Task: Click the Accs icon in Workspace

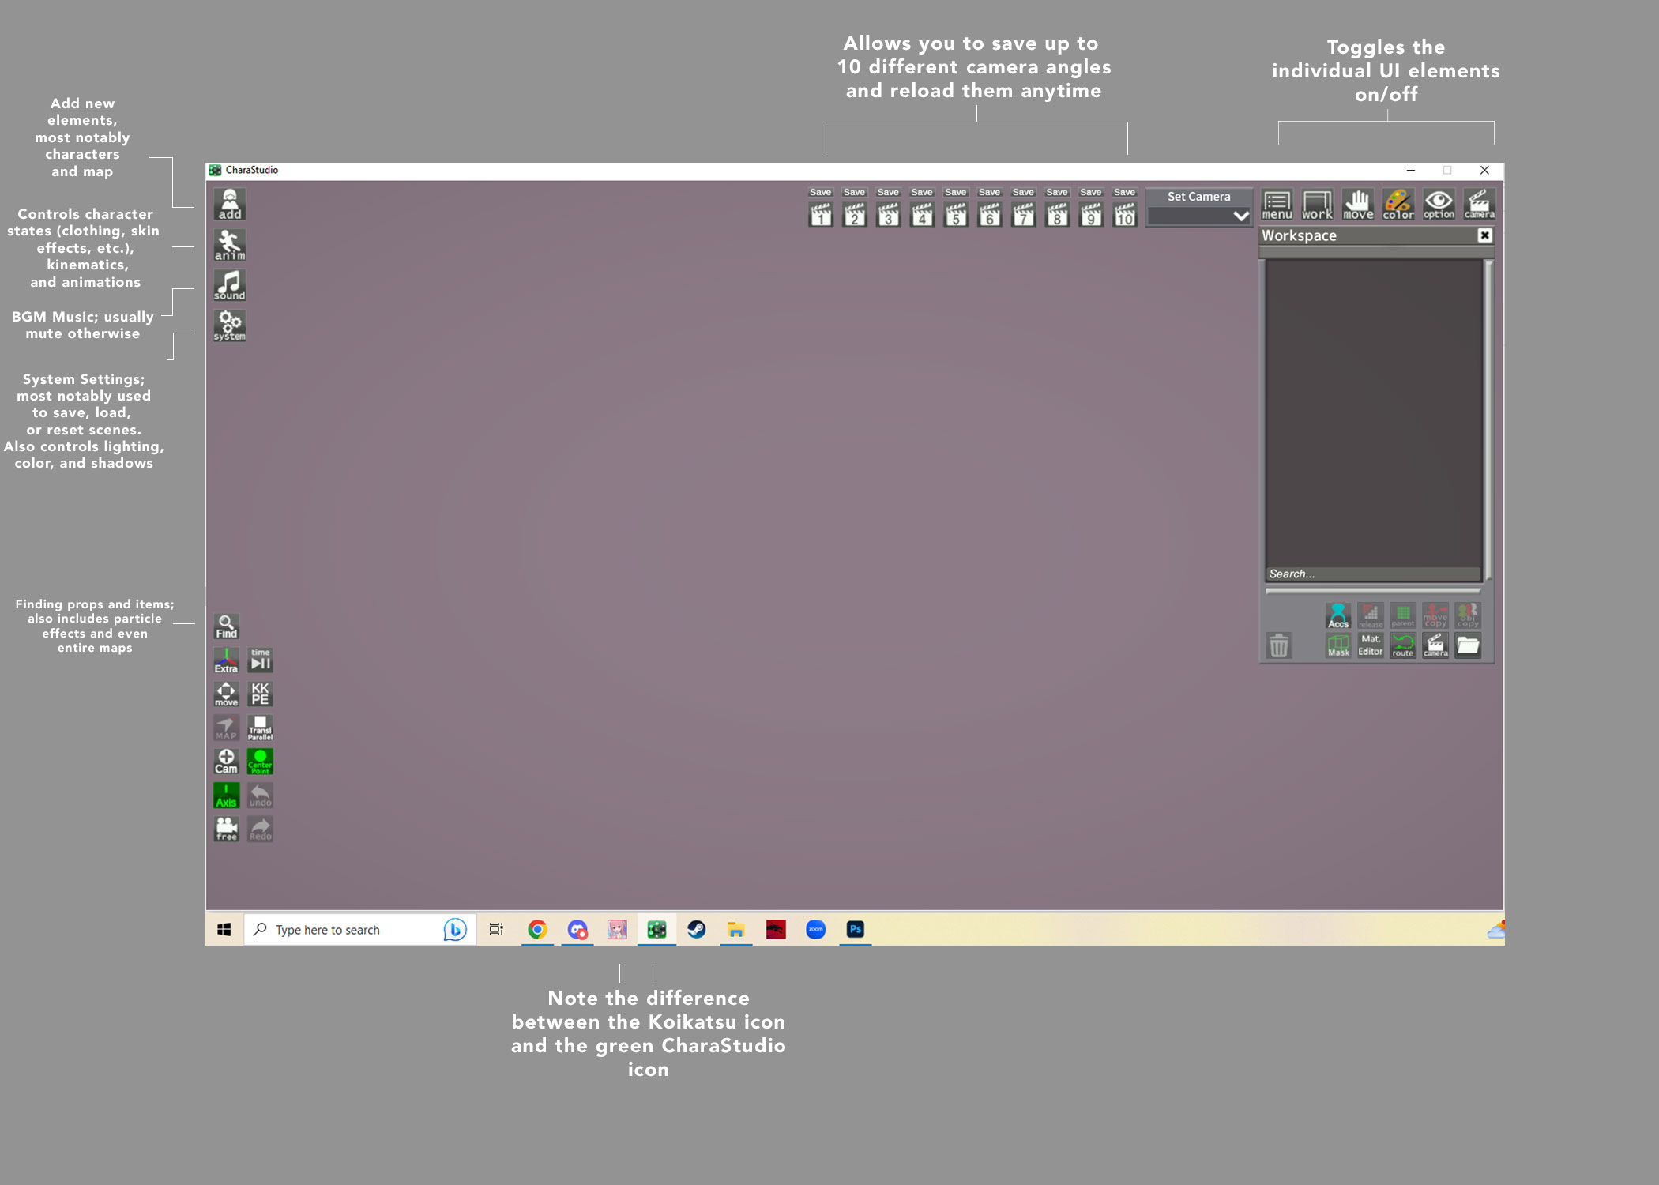Action: pos(1338,615)
